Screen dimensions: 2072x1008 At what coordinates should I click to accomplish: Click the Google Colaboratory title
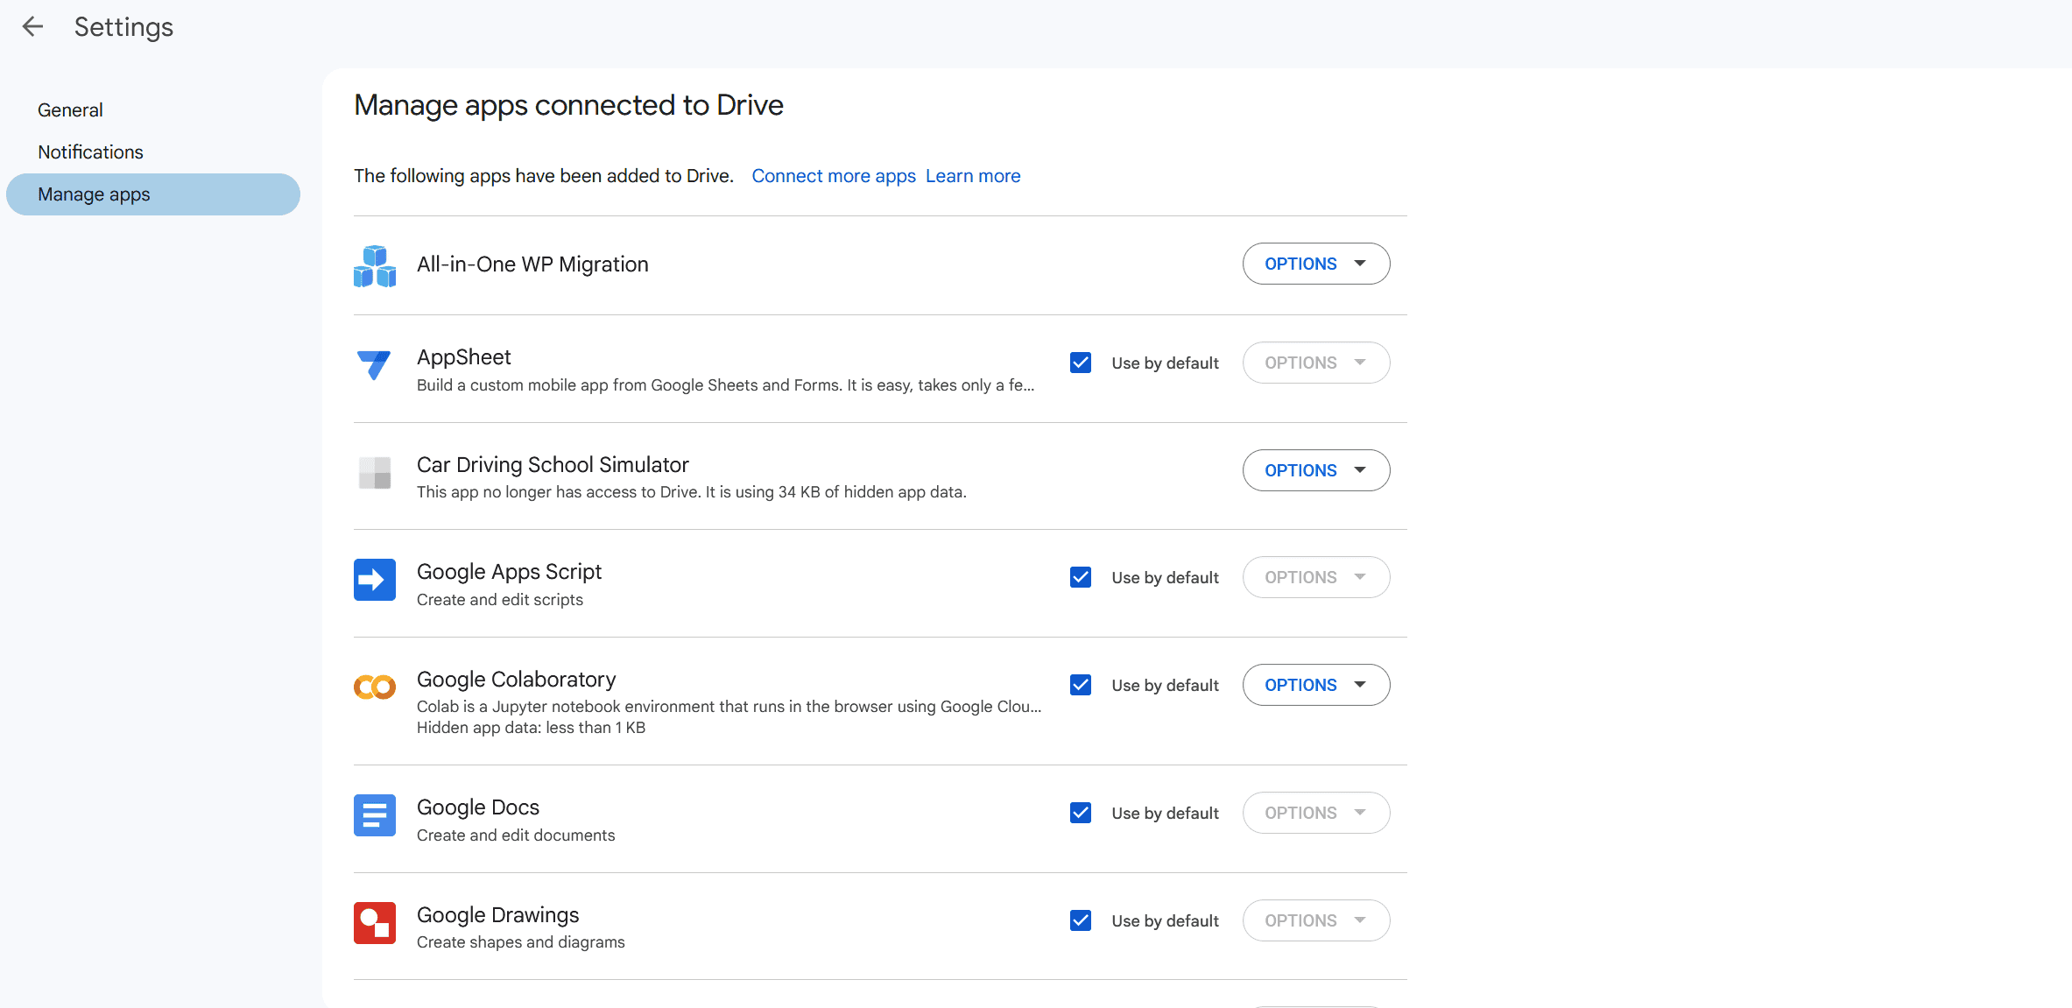(x=516, y=680)
